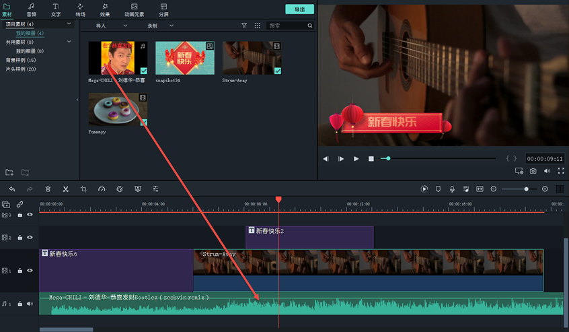Switch media panel to grid view icon

[x=257, y=26]
